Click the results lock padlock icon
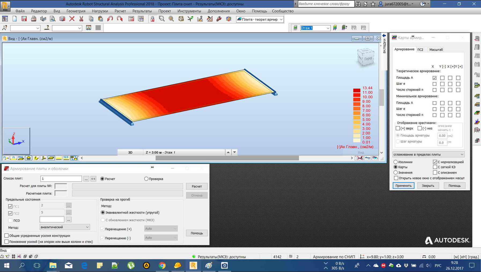481x272 pixels. [x=152, y=19]
